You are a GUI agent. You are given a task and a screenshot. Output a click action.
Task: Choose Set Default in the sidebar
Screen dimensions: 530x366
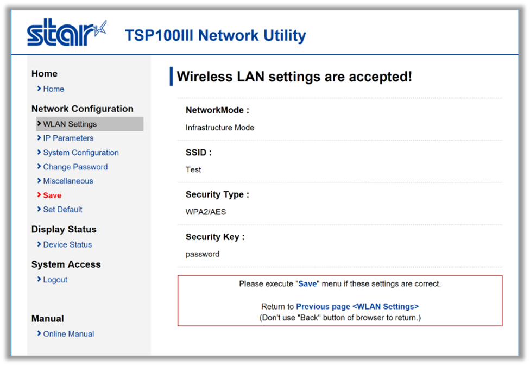coord(62,210)
